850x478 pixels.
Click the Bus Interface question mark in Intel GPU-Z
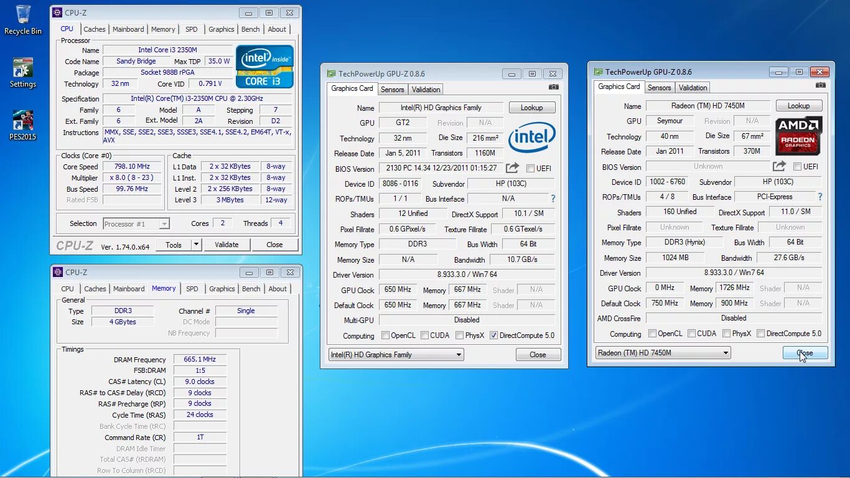(553, 199)
